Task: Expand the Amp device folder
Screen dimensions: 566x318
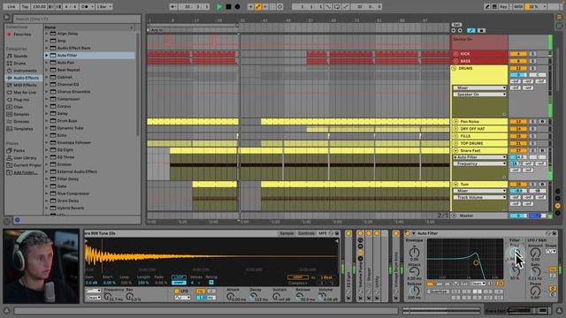Action: point(47,41)
